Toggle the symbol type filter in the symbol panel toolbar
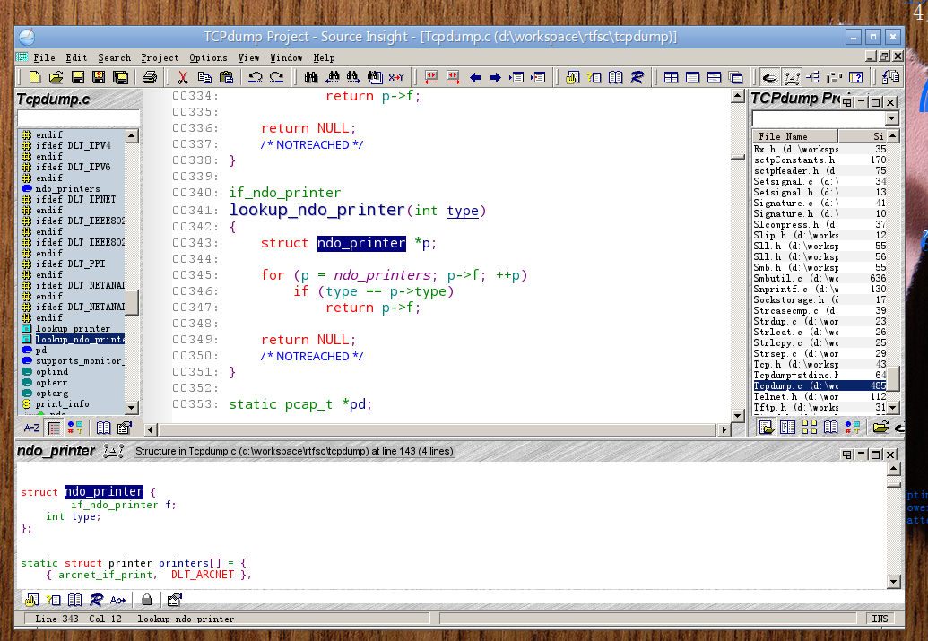 pyautogui.click(x=75, y=428)
